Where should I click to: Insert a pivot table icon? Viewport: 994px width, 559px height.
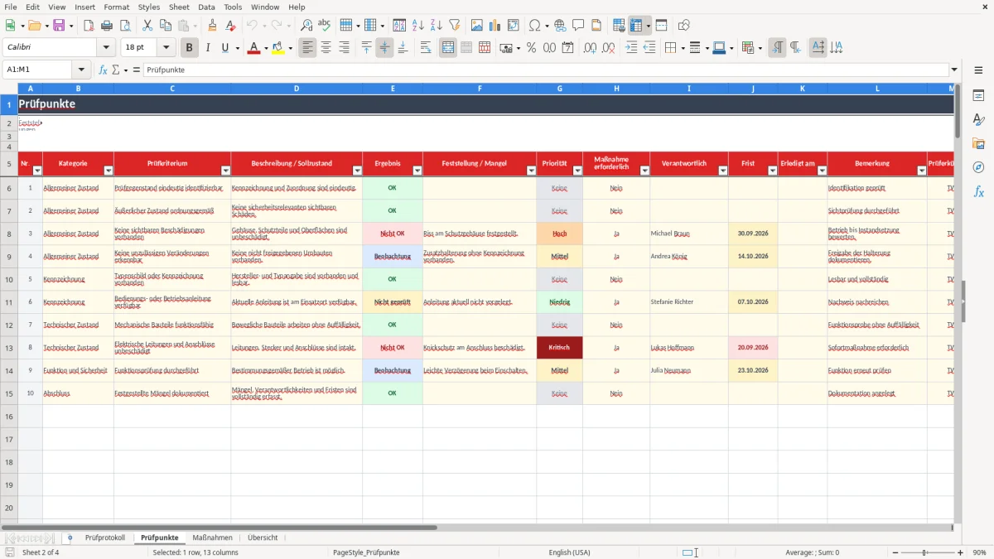(x=514, y=26)
